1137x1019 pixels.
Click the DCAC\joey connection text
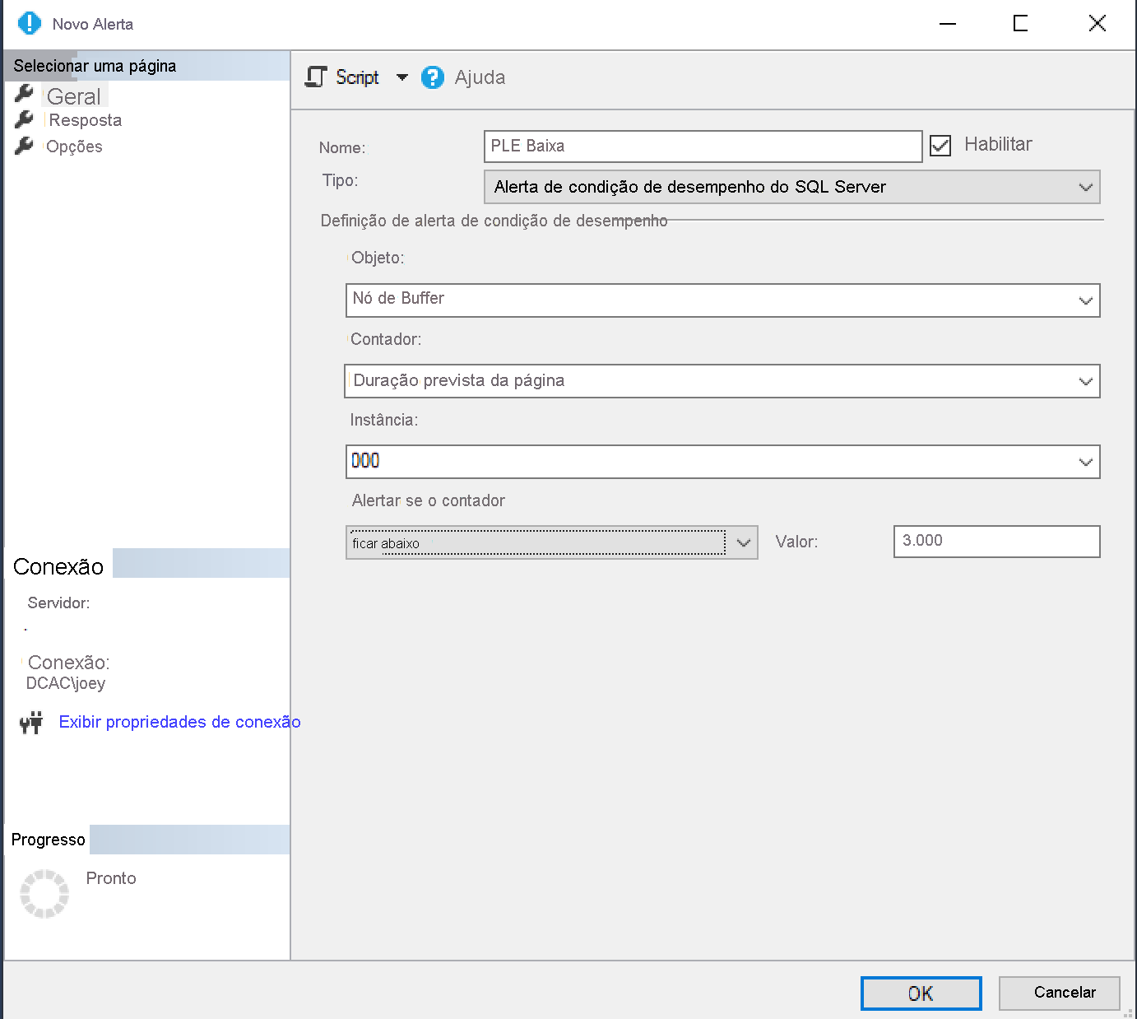66,683
